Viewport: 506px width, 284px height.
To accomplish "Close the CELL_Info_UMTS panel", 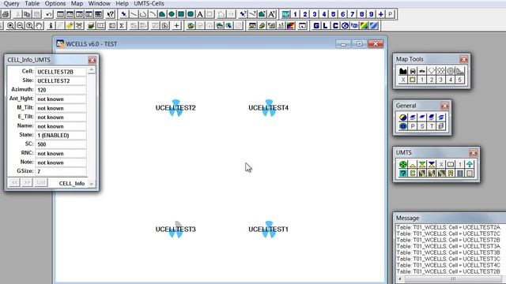I will click(92, 60).
